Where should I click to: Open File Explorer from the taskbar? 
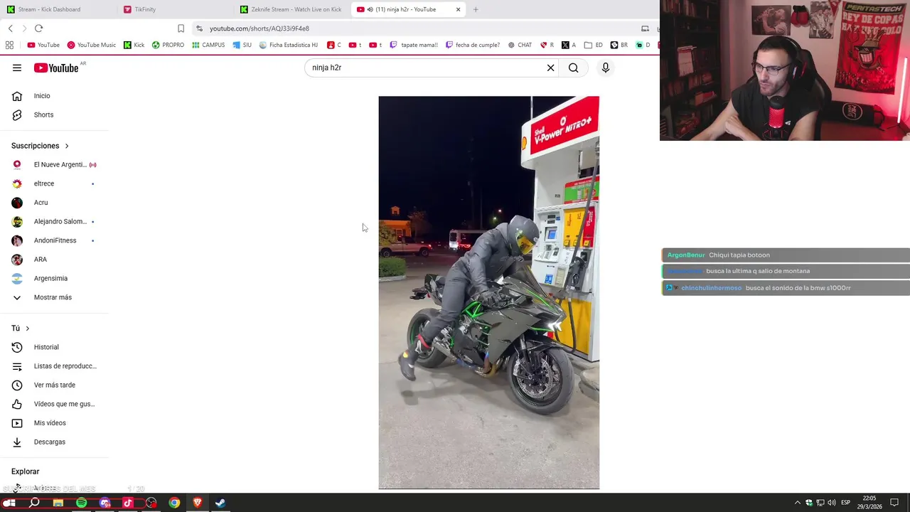pyautogui.click(x=58, y=503)
